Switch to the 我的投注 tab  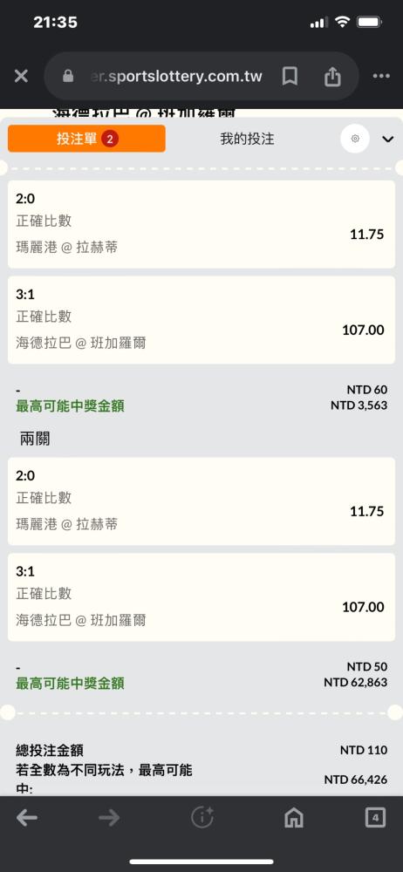tap(247, 139)
